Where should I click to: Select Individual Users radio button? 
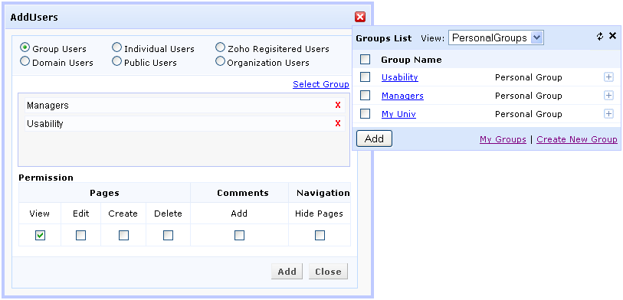pyautogui.click(x=116, y=47)
